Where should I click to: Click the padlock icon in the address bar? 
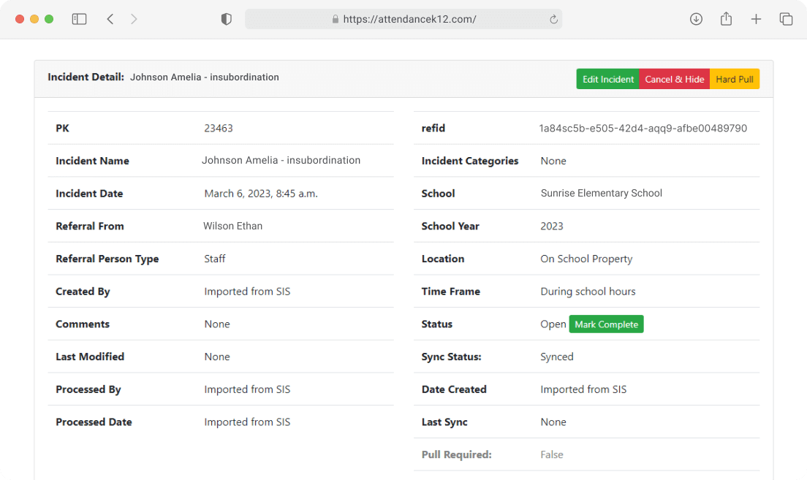point(335,19)
